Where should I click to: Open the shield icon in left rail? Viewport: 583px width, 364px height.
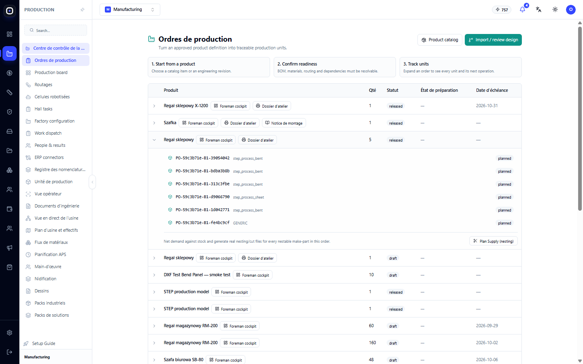click(10, 112)
